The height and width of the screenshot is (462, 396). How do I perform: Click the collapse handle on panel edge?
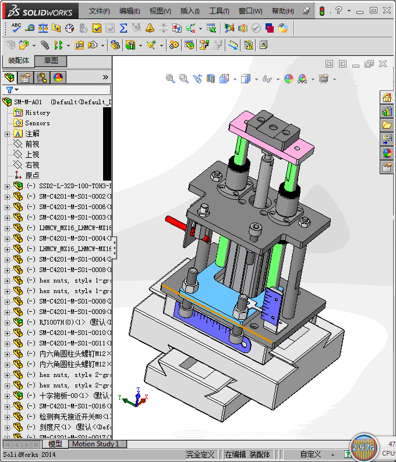click(x=115, y=248)
